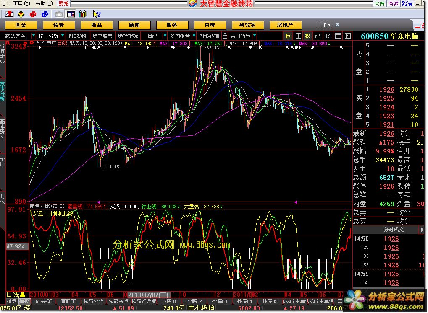
Task: Click the blue circular info icon
Action: (45, 14)
